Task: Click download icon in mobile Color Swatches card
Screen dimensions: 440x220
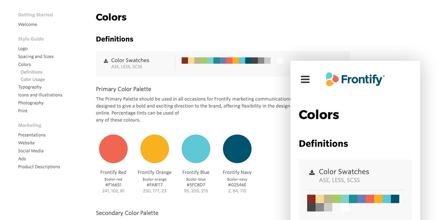Action: coord(312,173)
